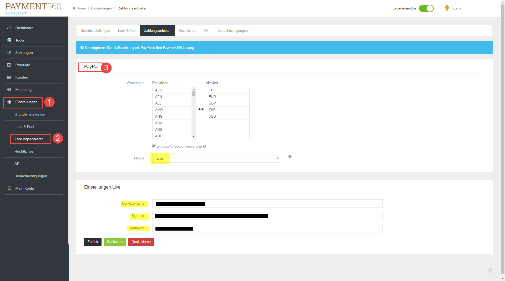Toggle the Expertenmodus switch off
This screenshot has width=505, height=281.
coord(426,8)
